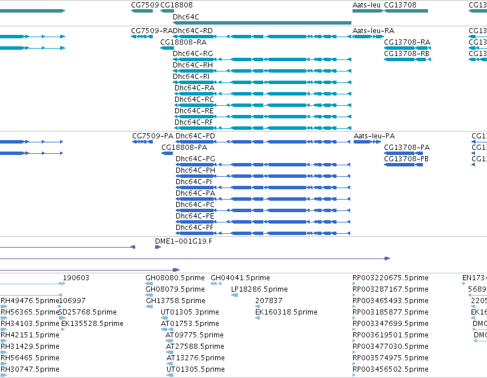Select EST UT01305.5prime
Viewport: 487px width, 378px height.
coord(196,369)
